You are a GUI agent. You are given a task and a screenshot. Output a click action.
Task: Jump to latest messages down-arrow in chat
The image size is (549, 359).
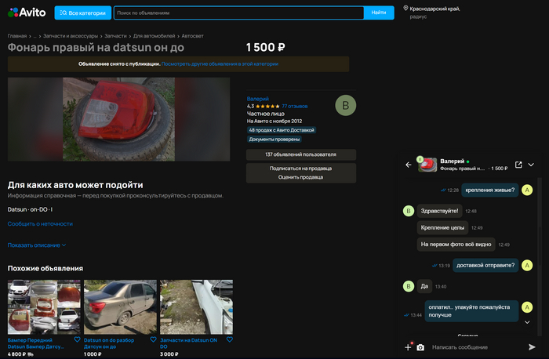pyautogui.click(x=527, y=322)
